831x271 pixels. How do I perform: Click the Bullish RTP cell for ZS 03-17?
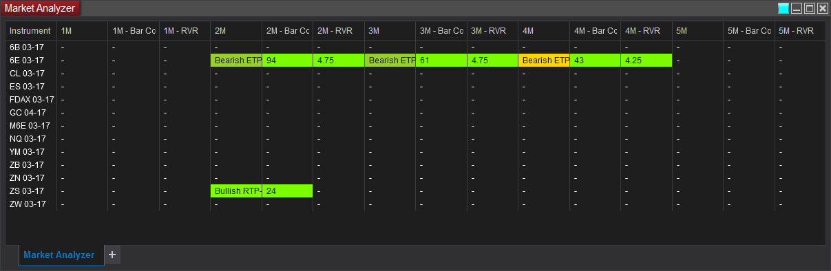tap(236, 191)
